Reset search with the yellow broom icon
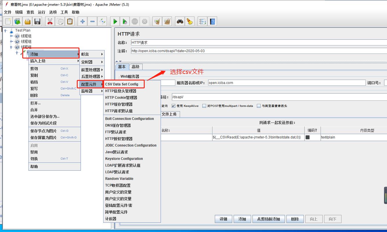 pyautogui.click(x=190, y=21)
